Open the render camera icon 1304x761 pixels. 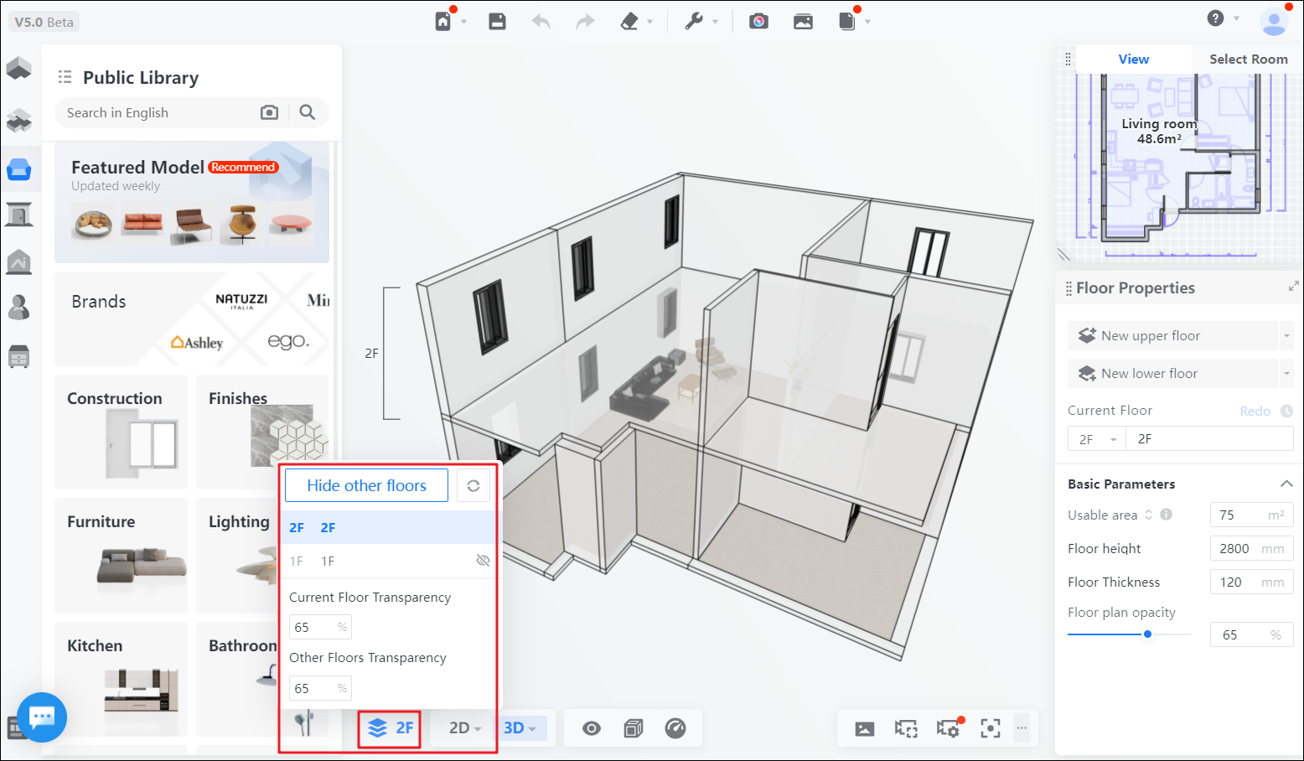[758, 22]
